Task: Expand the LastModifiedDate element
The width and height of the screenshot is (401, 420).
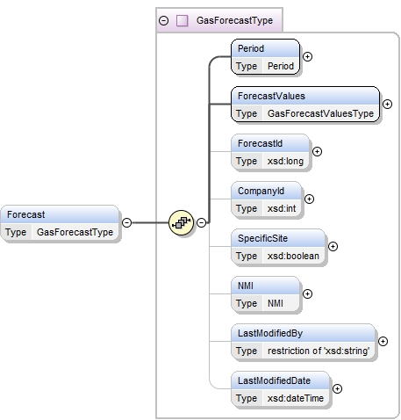Action: coord(337,388)
